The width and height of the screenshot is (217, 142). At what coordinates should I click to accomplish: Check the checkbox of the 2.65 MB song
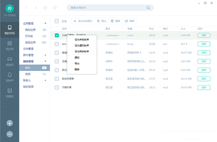[57, 61]
